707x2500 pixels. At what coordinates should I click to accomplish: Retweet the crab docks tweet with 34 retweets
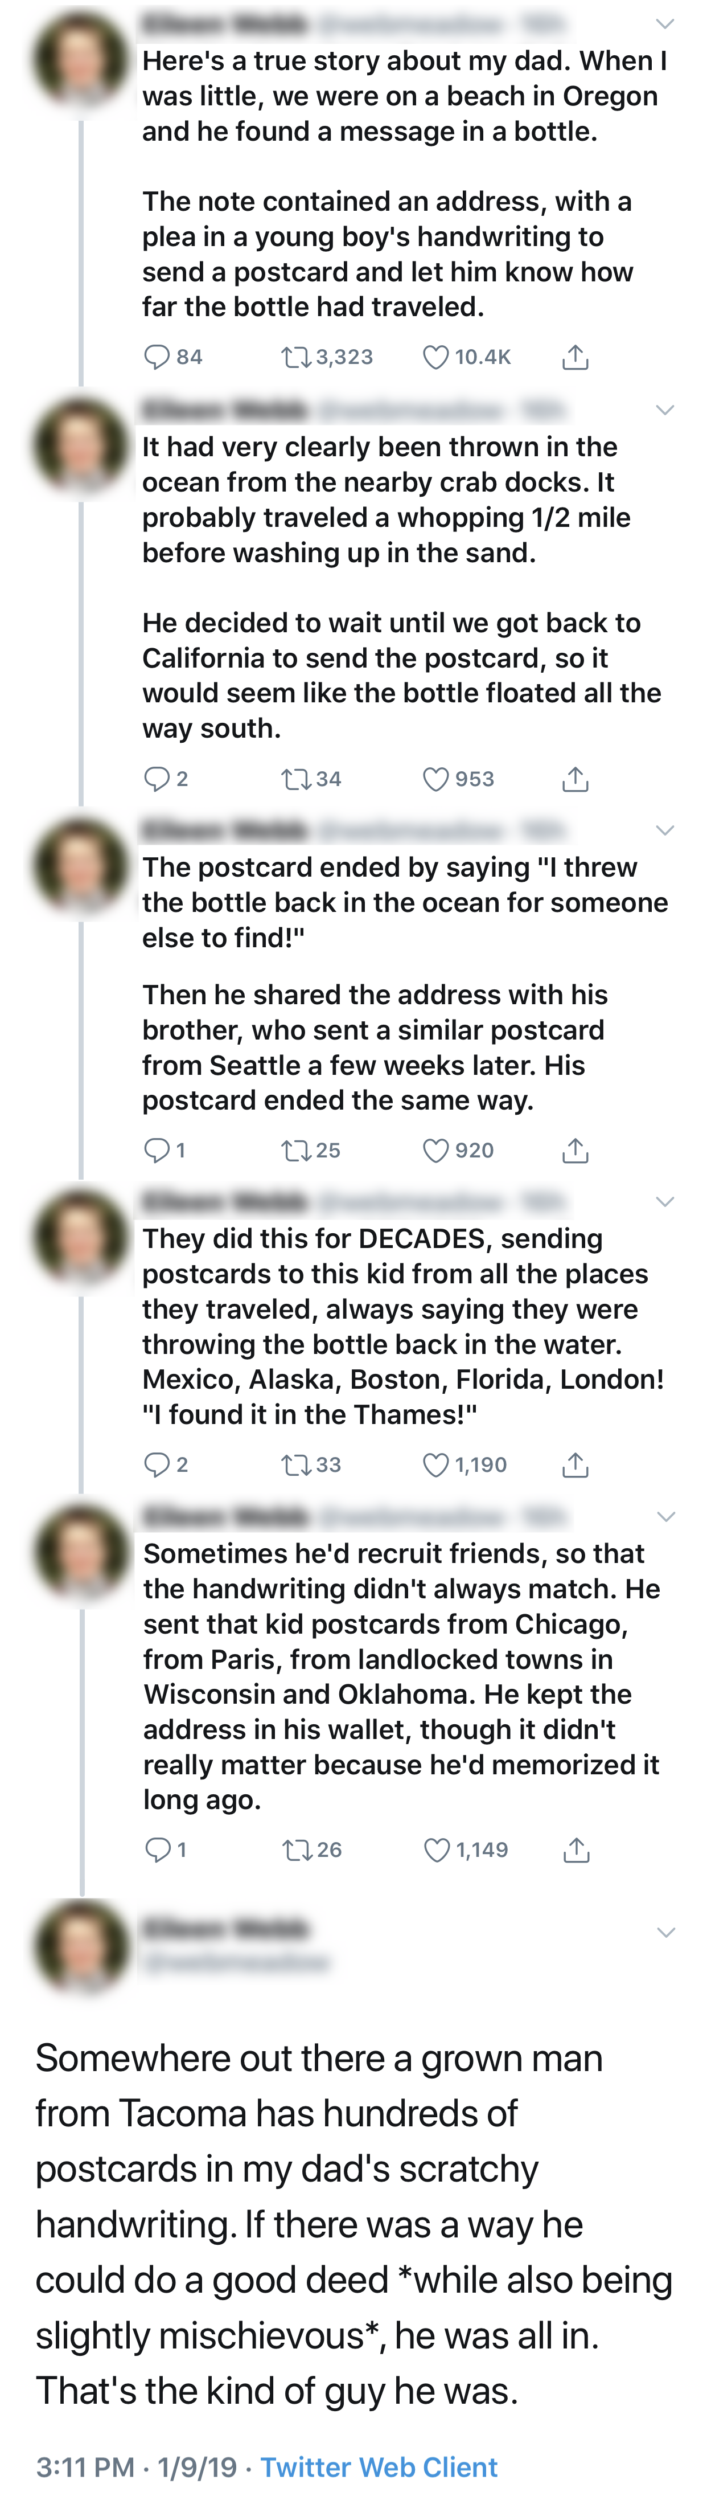coord(295,779)
